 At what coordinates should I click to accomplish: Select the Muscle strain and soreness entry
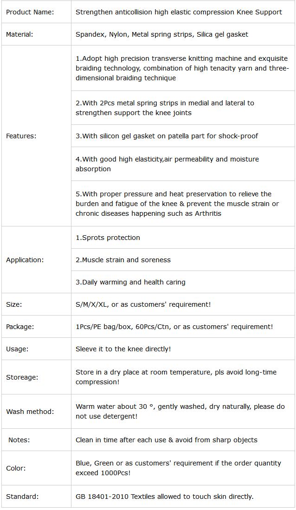(x=123, y=260)
